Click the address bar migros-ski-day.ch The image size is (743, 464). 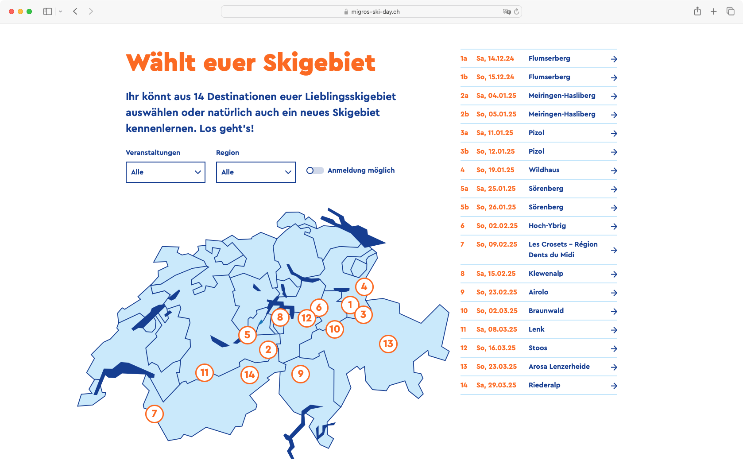(x=371, y=12)
